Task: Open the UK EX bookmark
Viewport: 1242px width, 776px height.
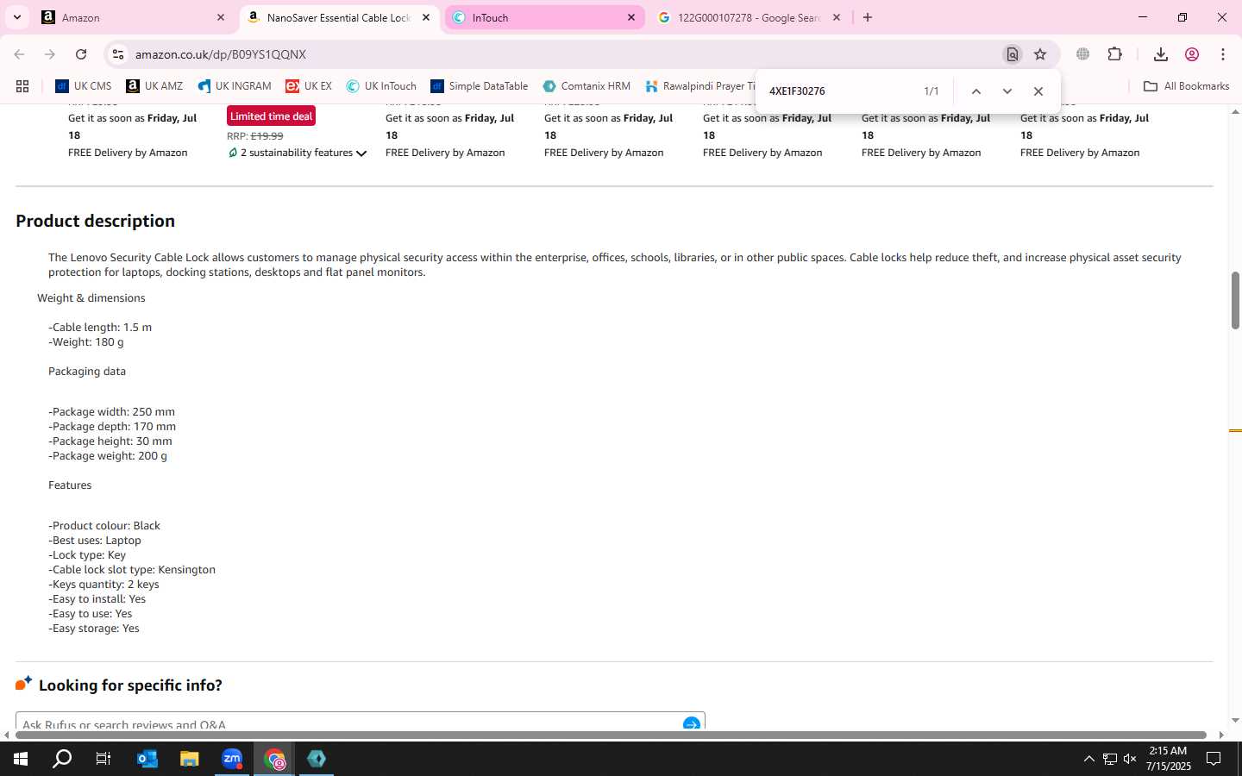Action: (x=309, y=86)
